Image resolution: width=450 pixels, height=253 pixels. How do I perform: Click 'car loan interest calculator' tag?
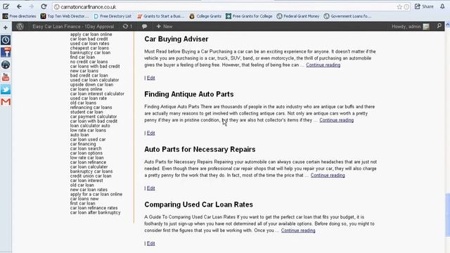[97, 93]
